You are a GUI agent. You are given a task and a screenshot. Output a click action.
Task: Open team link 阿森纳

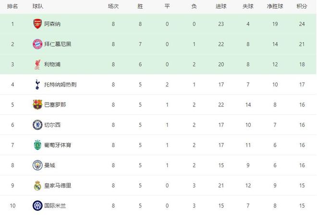[52, 24]
